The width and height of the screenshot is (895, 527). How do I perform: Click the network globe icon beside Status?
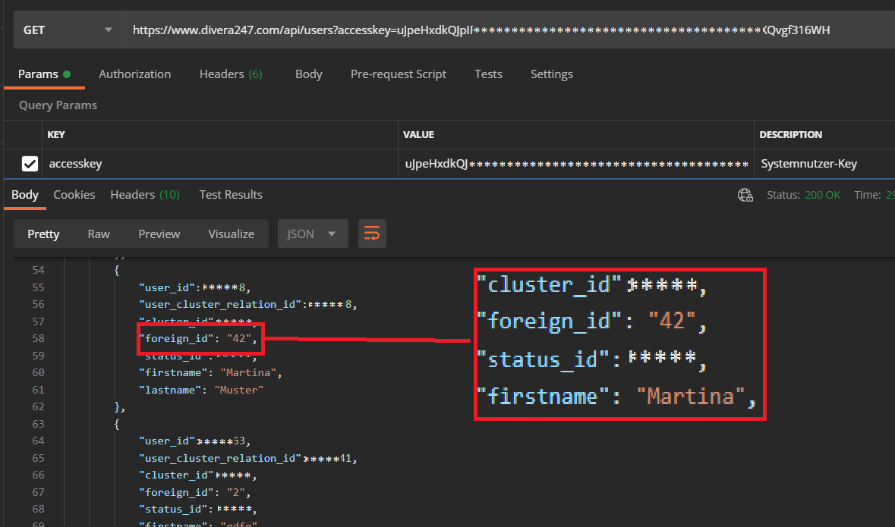(x=745, y=195)
